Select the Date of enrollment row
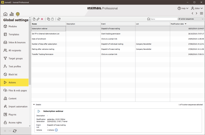This screenshot has height=135, width=205. click(118, 39)
